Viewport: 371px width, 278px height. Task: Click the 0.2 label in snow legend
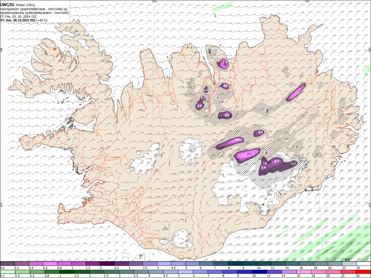click(2, 268)
